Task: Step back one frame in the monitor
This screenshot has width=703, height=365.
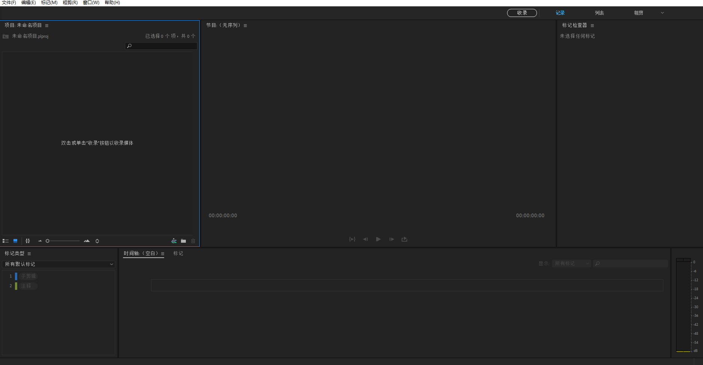Action: 365,239
